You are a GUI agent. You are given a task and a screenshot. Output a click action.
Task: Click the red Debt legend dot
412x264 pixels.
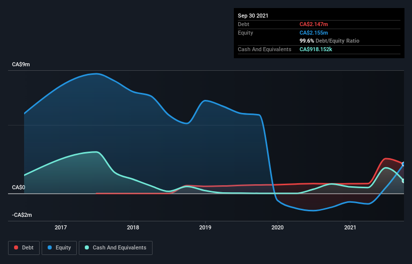pyautogui.click(x=16, y=247)
